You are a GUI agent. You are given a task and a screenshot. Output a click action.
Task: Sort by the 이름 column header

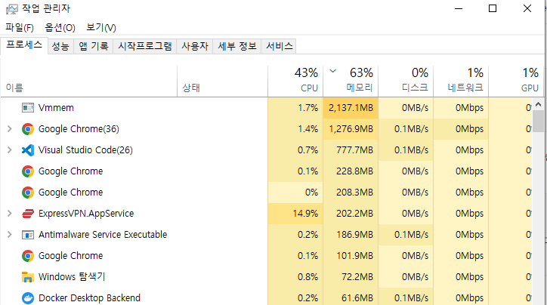point(89,82)
